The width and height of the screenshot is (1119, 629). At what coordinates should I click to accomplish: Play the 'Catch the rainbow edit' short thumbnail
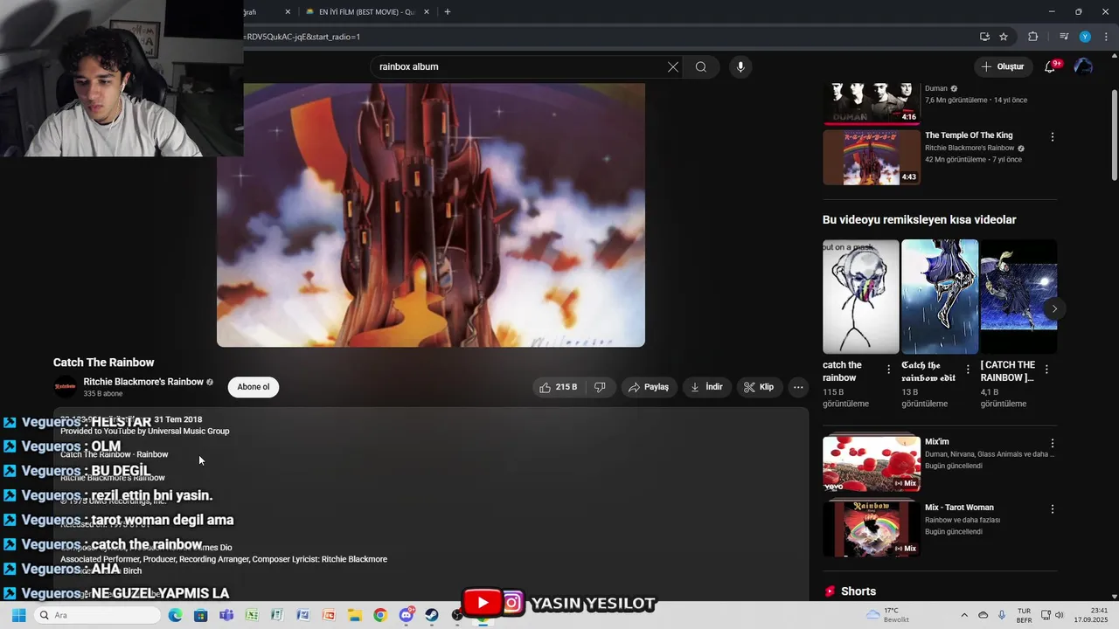[x=940, y=296]
